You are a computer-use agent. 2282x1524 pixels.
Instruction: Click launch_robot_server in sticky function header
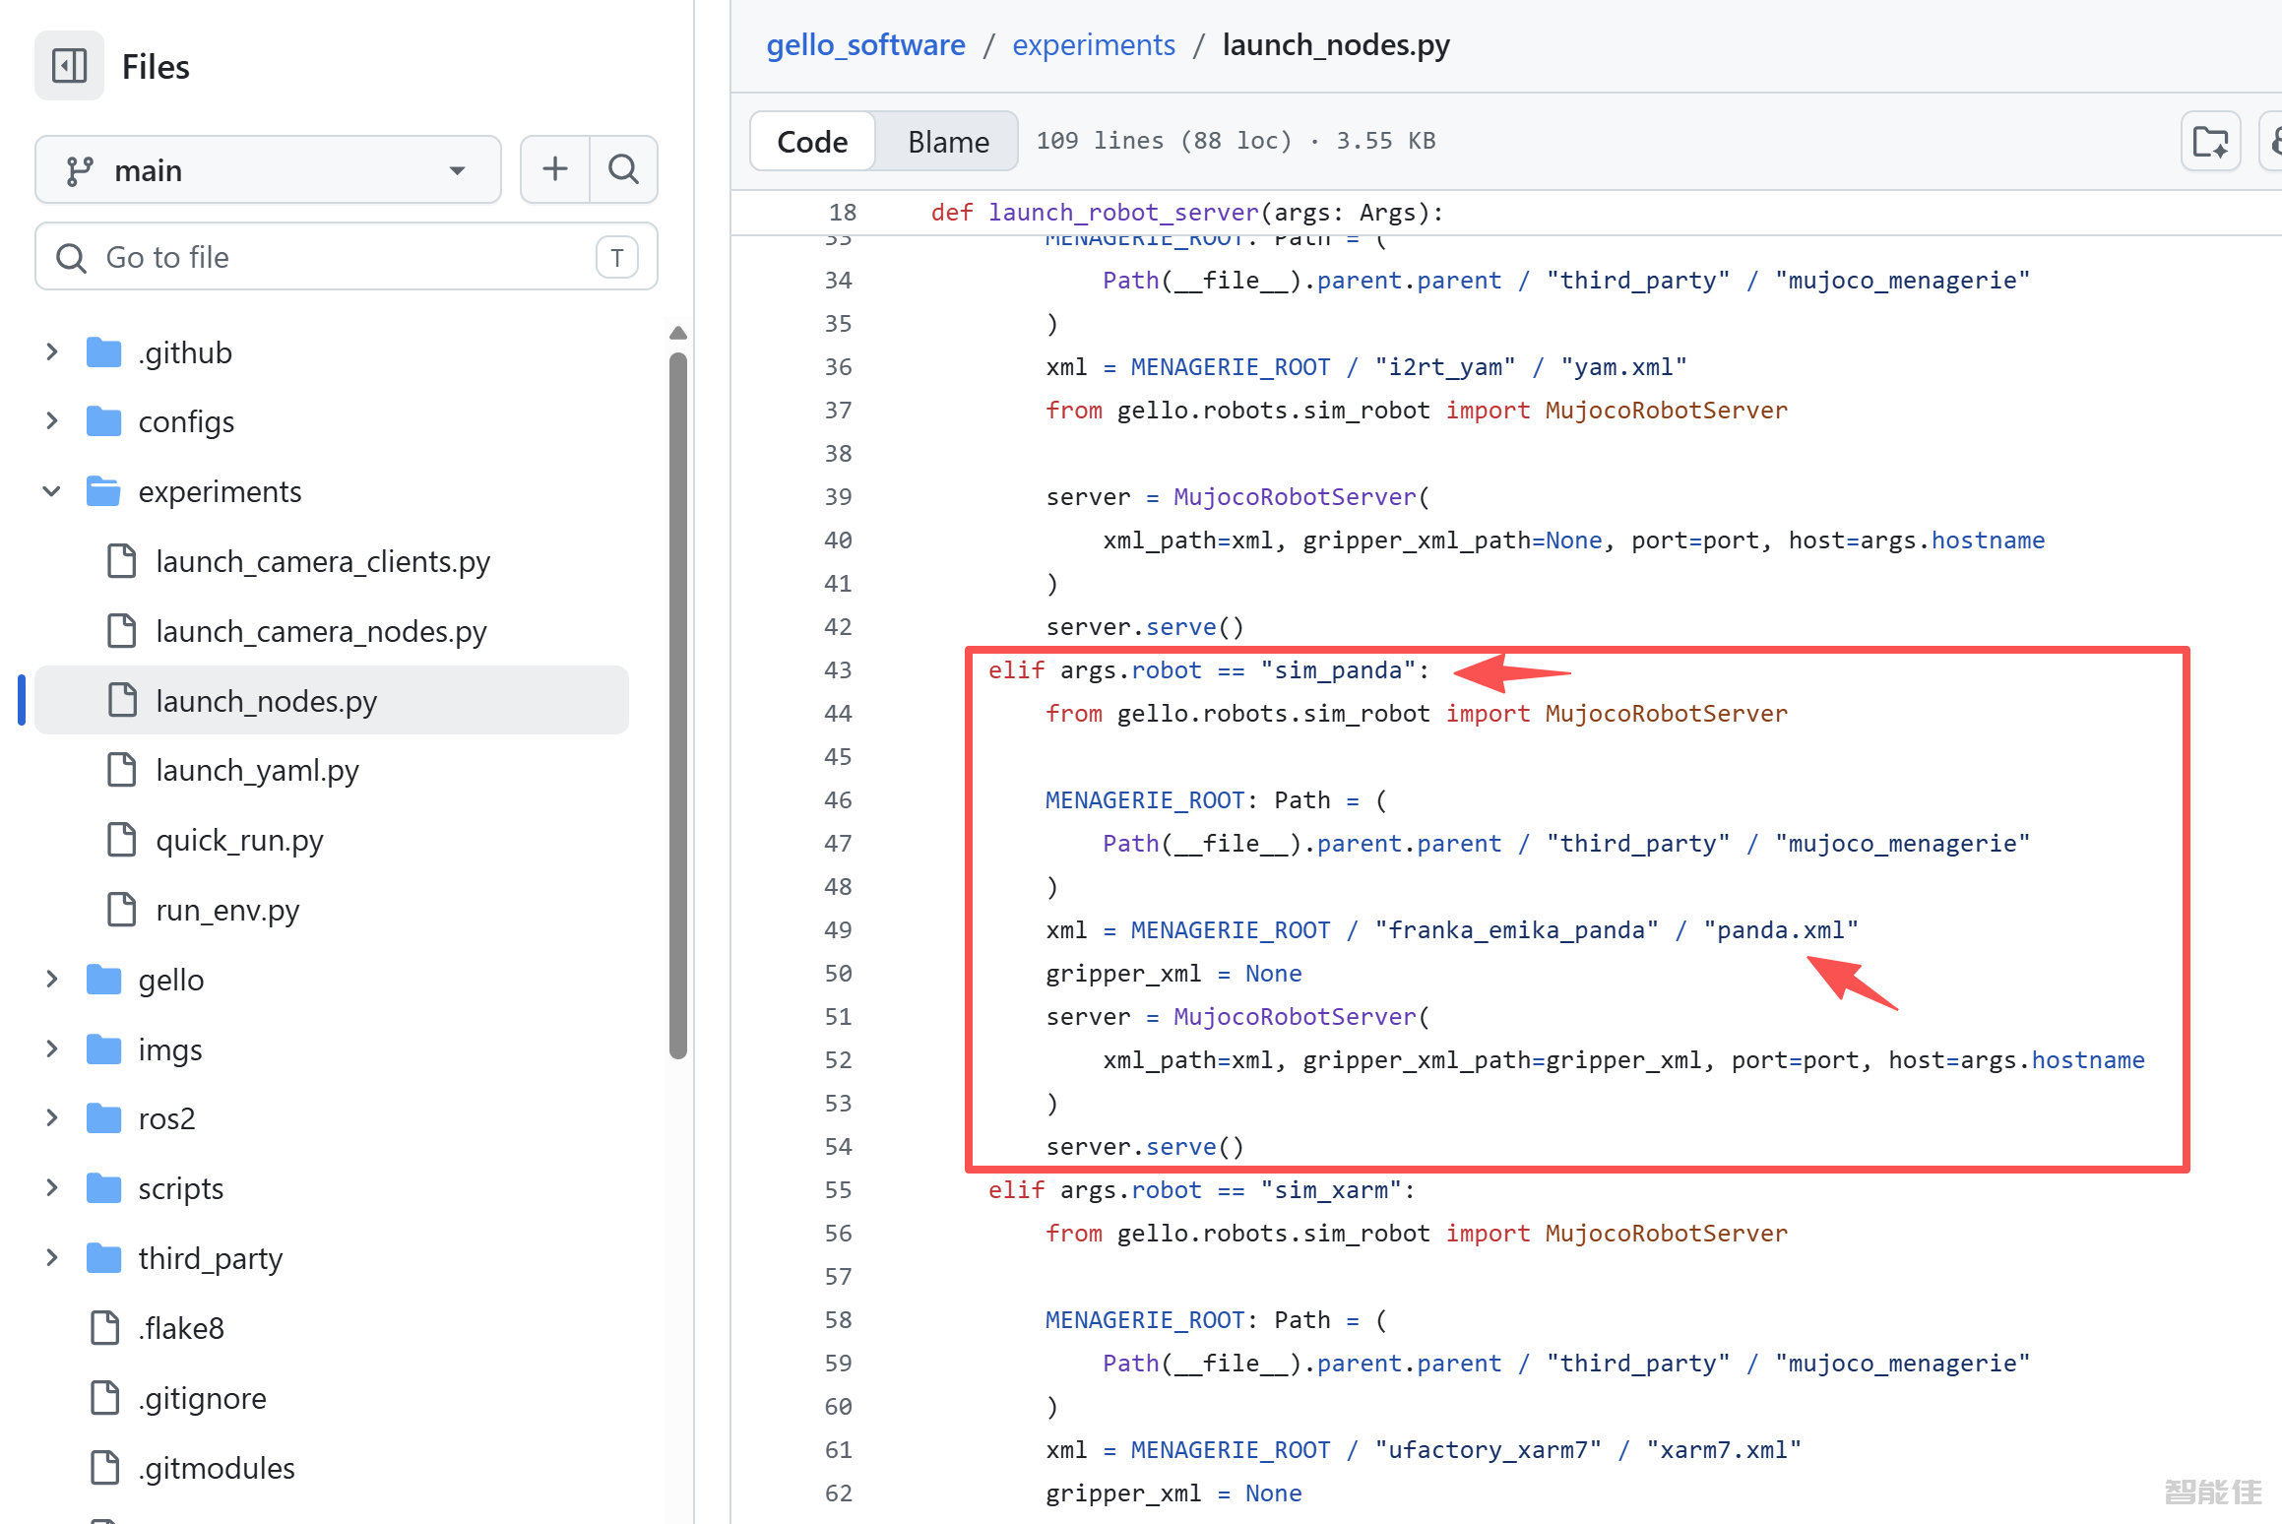[x=1123, y=213]
